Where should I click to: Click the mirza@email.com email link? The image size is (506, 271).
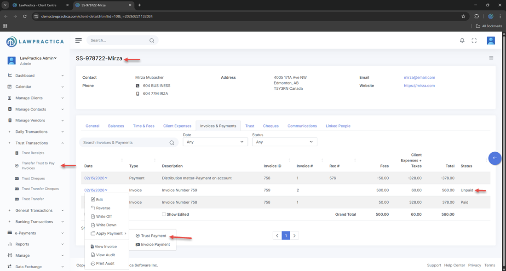click(x=419, y=78)
